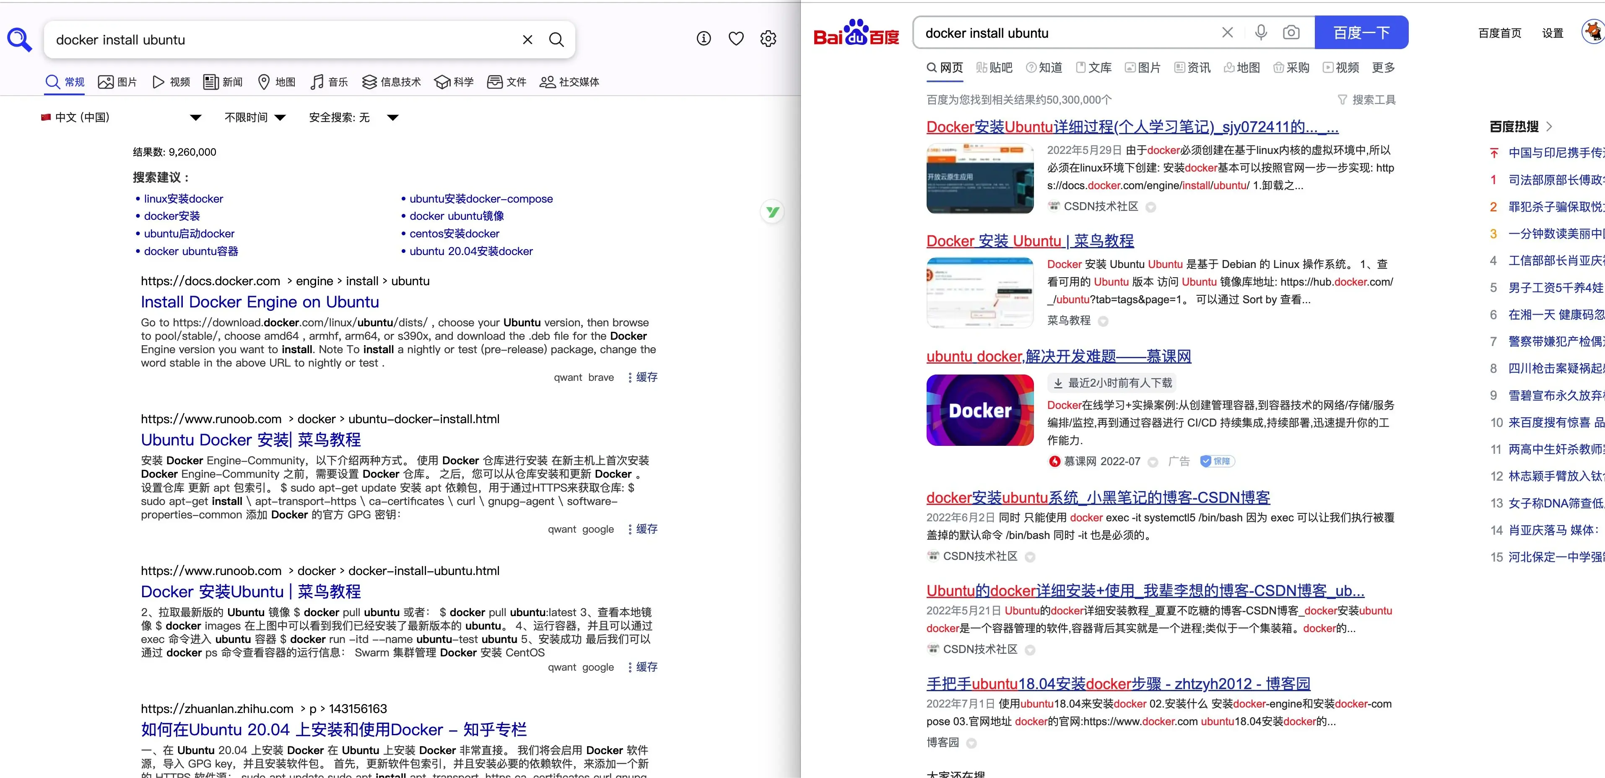Image resolution: width=1605 pixels, height=778 pixels.
Task: Open the 音乐 music tab
Action: pos(329,82)
